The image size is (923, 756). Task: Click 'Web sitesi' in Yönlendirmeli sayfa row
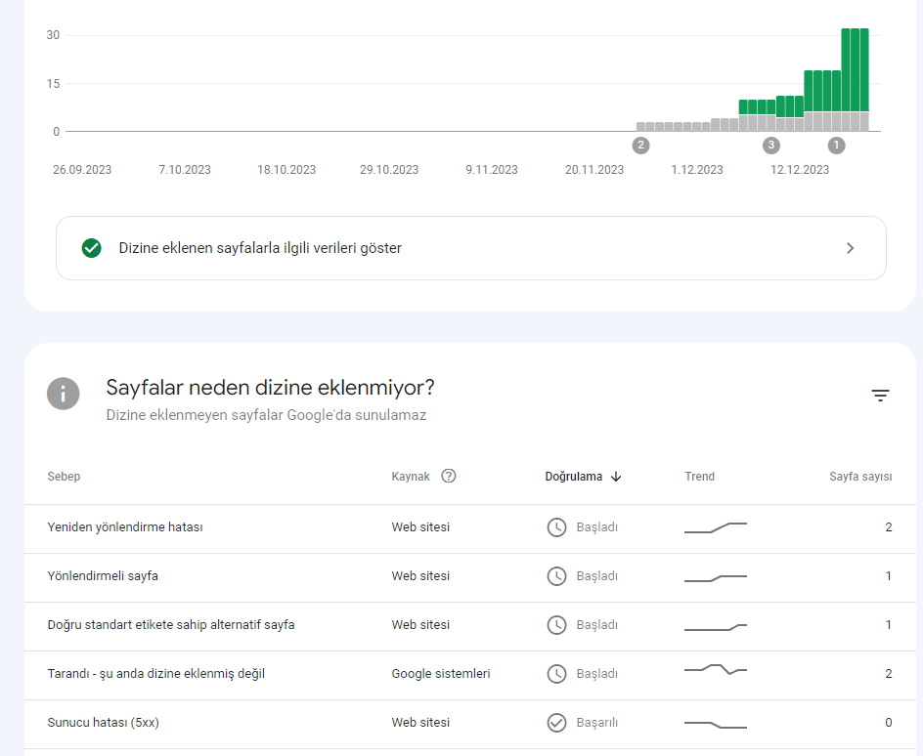[420, 576]
